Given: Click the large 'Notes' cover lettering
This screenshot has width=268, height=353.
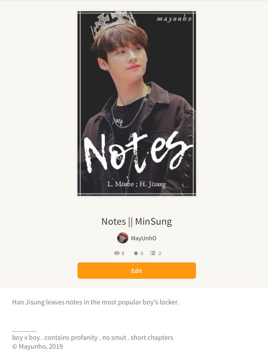Looking at the screenshot, I should point(138,151).
